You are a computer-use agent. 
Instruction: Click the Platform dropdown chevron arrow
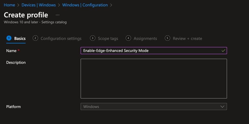(222, 107)
